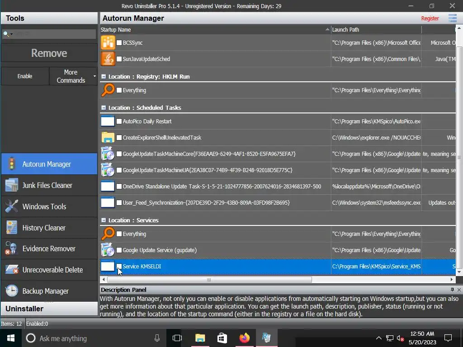Click the GoogleUpdateTaskMachineCore icon
The image size is (463, 347).
coord(108,154)
